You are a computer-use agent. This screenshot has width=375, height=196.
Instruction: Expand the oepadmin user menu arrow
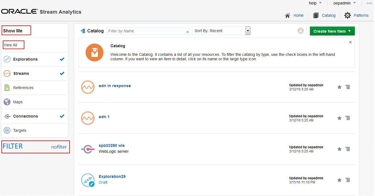coord(354,3)
